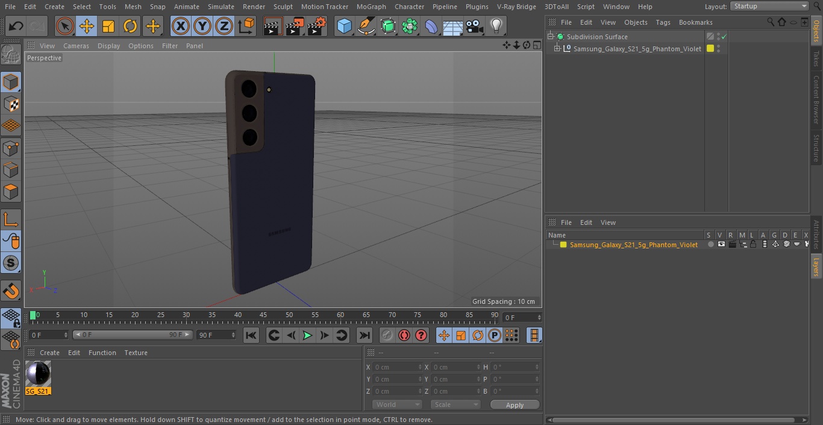Toggle Z axis lock
Image resolution: width=823 pixels, height=425 pixels.
pos(224,27)
